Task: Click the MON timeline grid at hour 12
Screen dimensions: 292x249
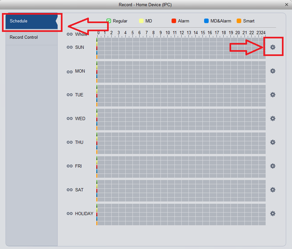Action: click(x=185, y=72)
